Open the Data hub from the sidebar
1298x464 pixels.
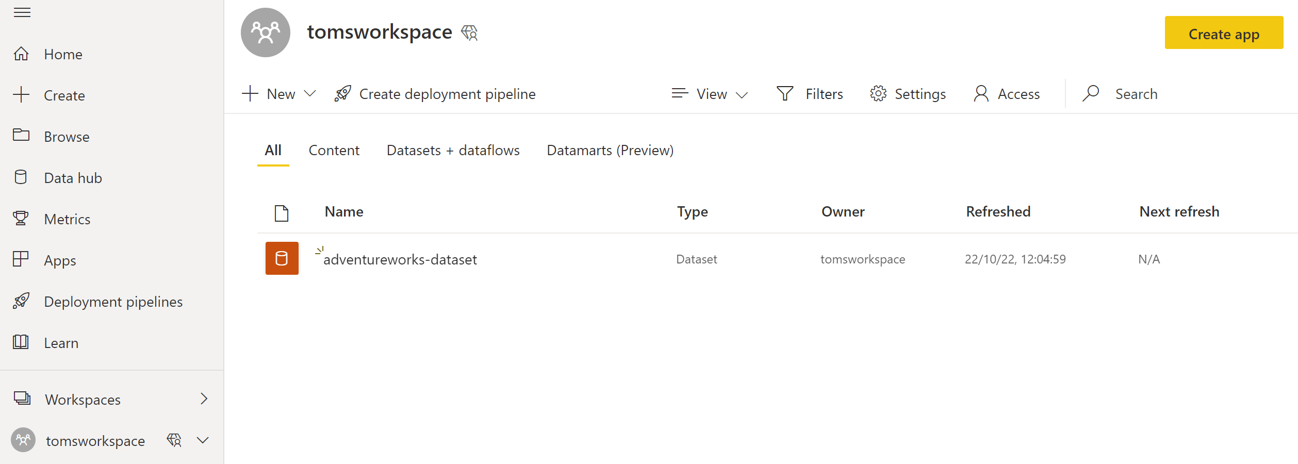[x=73, y=177]
